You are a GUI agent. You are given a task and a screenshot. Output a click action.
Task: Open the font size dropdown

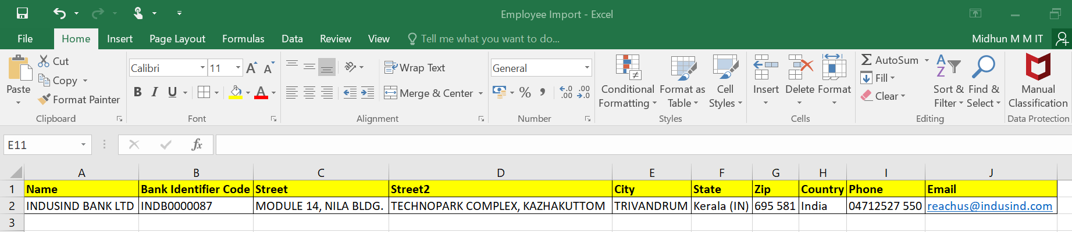(238, 68)
